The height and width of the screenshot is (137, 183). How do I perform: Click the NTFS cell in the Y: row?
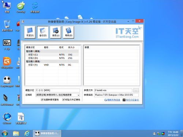pyautogui.click(x=62, y=65)
